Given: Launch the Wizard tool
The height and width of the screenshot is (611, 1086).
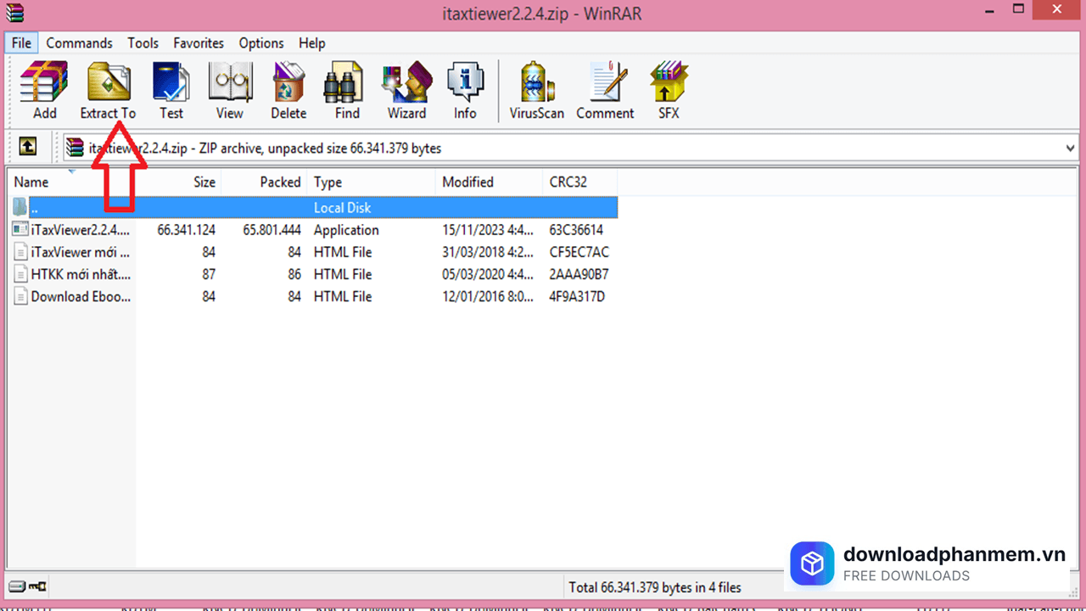Looking at the screenshot, I should [x=406, y=85].
